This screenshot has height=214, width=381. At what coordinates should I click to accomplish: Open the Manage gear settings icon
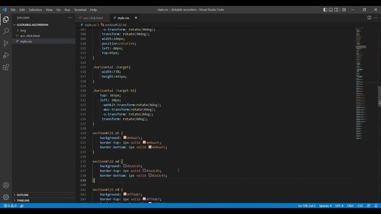coord(6,197)
